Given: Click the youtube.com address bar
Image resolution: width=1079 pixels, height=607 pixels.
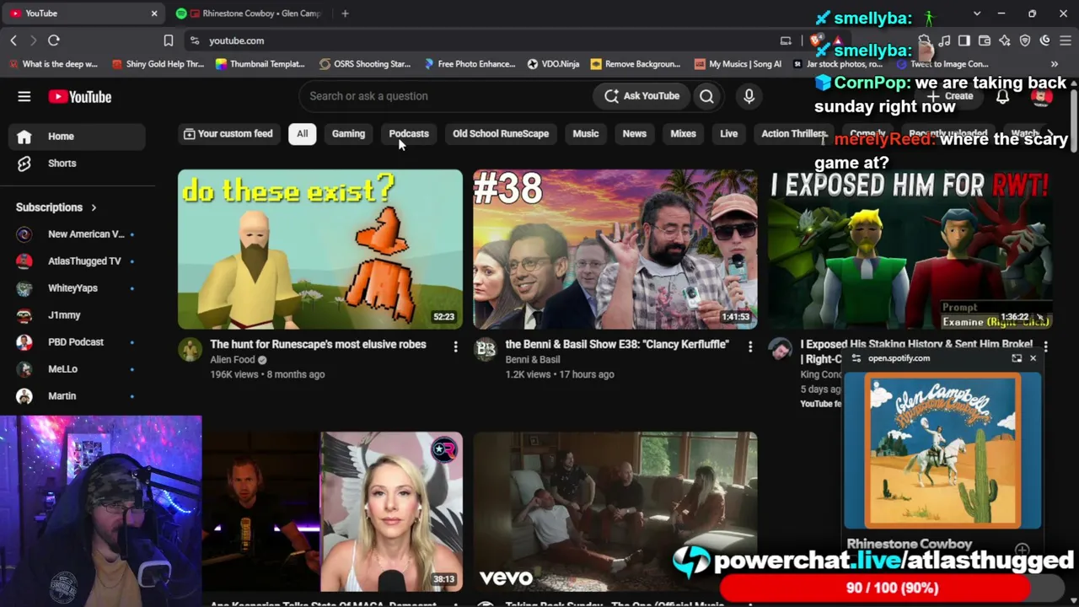Looking at the screenshot, I should 489,40.
